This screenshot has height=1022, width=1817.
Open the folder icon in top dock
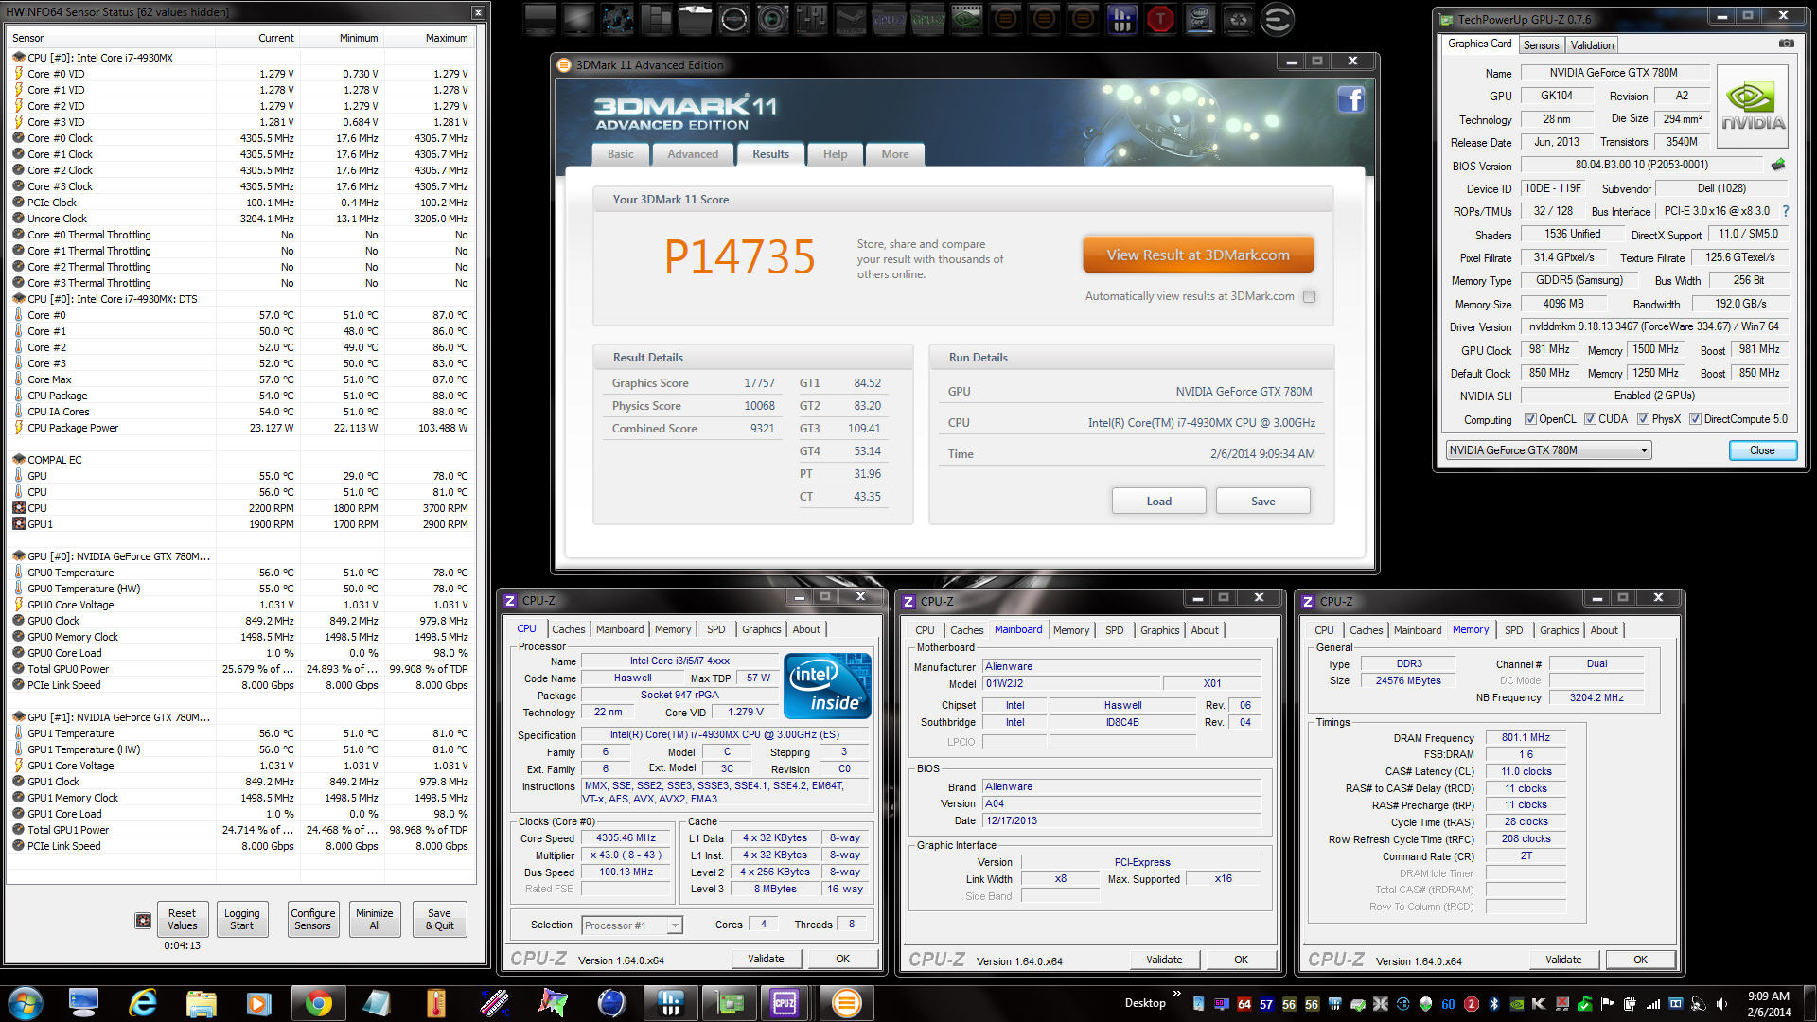(695, 19)
